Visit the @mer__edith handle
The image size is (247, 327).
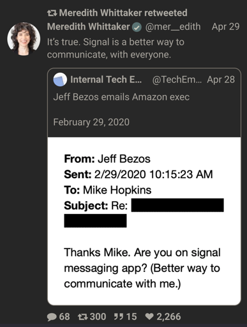point(173,27)
